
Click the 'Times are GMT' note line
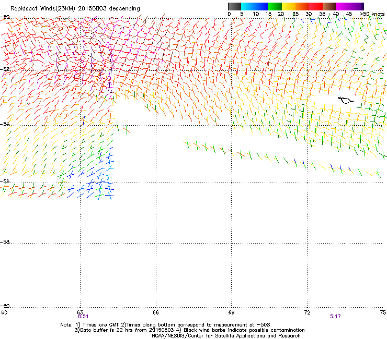pyautogui.click(x=165, y=325)
